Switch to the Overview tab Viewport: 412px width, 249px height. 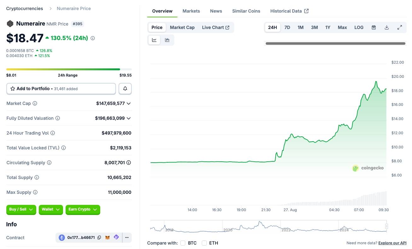[162, 11]
